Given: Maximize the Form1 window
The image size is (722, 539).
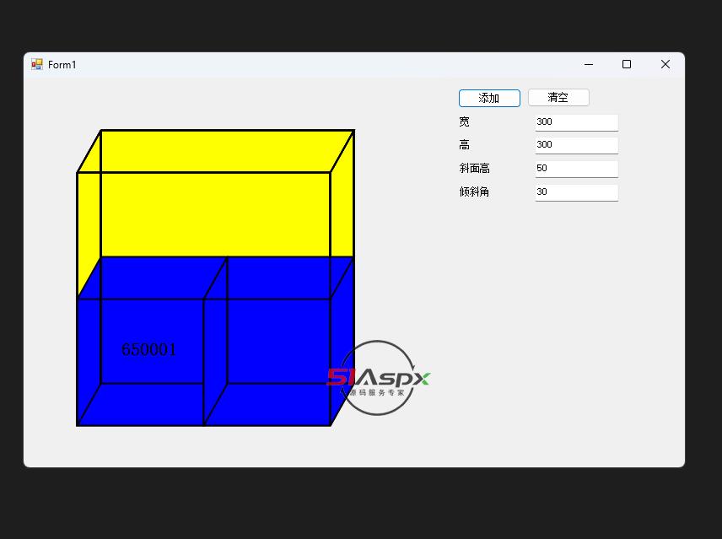Looking at the screenshot, I should pos(627,64).
